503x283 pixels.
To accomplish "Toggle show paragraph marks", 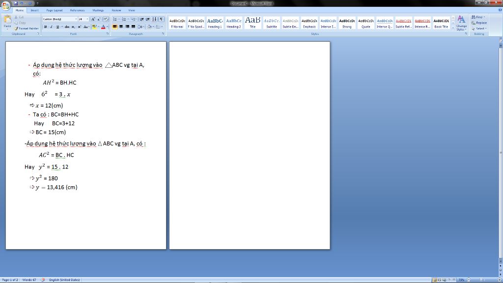I will pos(161,19).
